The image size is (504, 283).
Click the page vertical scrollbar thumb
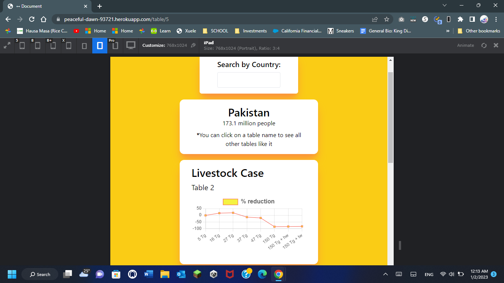[391, 117]
